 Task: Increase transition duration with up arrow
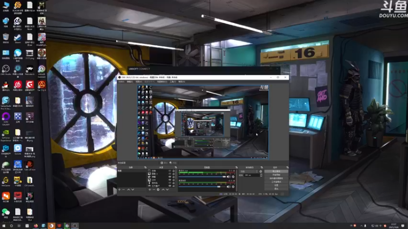[x=261, y=174]
